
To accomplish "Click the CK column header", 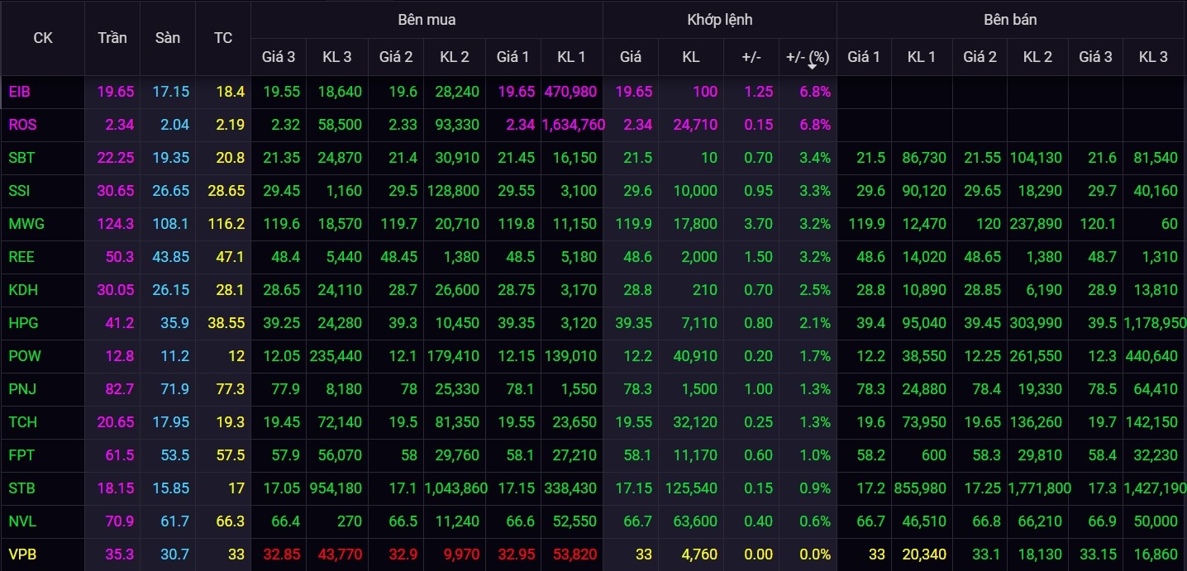I will (x=42, y=38).
